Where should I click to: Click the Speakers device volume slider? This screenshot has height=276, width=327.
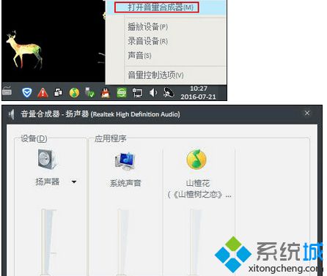click(48, 242)
